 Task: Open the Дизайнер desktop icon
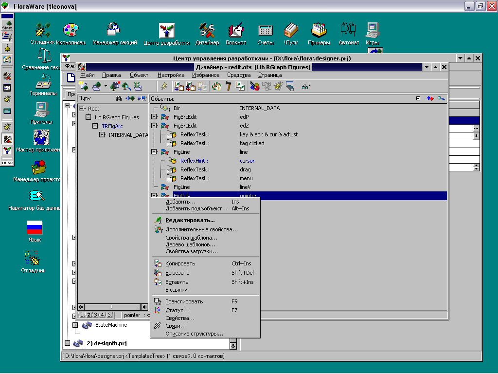pos(207,32)
